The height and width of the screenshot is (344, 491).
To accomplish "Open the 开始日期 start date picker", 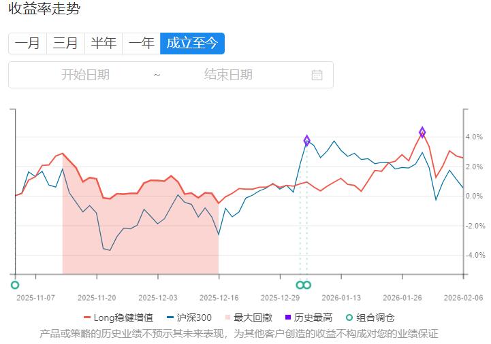I will [x=85, y=75].
